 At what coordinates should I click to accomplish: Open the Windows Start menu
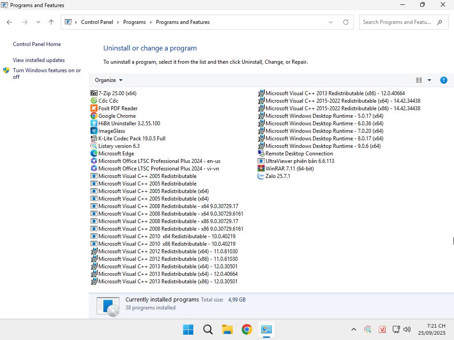point(188,329)
